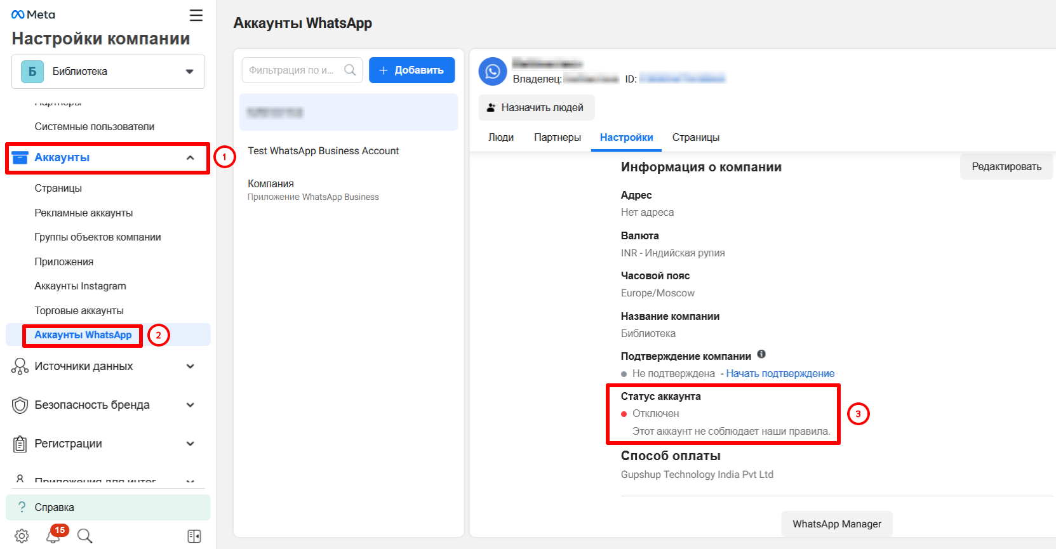The image size is (1056, 549).
Task: Open notifications bell with 15 badge
Action: tap(53, 536)
